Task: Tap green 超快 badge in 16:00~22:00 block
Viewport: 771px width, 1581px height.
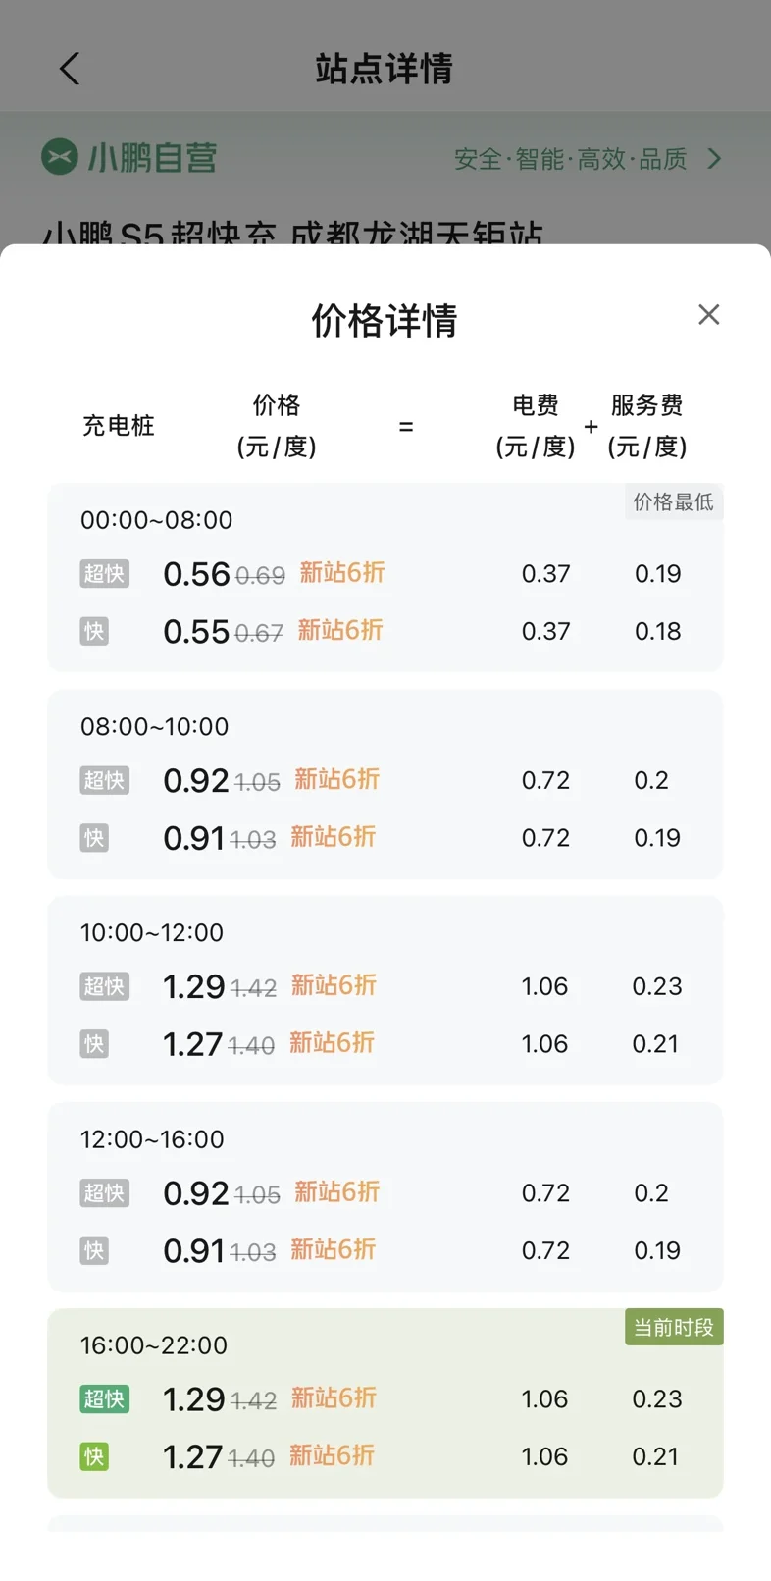Action: 104,1398
